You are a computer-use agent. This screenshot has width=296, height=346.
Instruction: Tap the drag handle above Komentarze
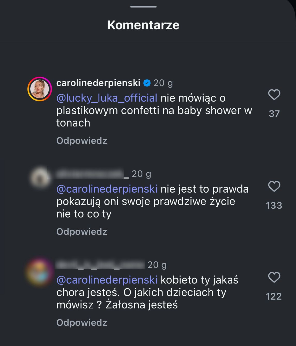(143, 7)
